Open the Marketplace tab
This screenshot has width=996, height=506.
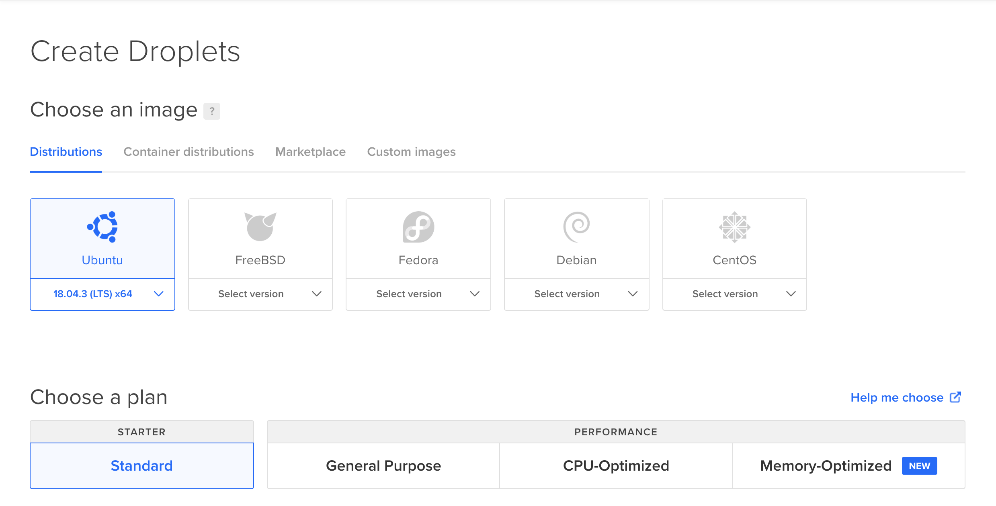pos(310,152)
